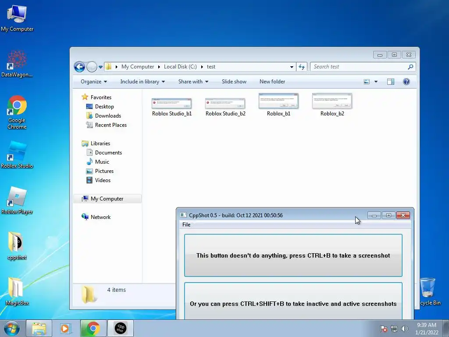This screenshot has width=449, height=337.
Task: Click the Show desktop strip on the taskbar
Action: pyautogui.click(x=446, y=328)
